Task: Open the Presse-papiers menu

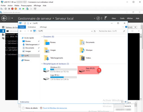Action: coord(26,6)
